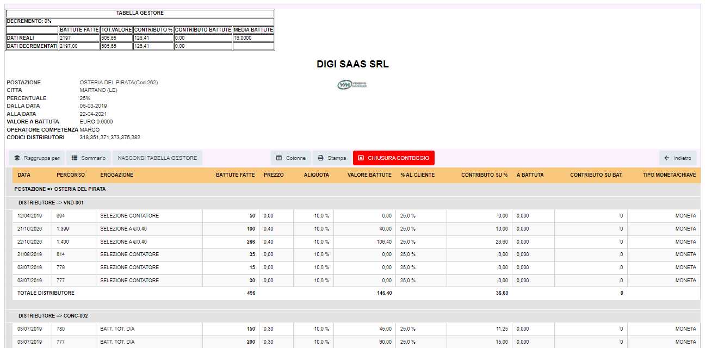Sort by TIPO MONETA/CHIAVE column header
This screenshot has width=706, height=348.
point(669,175)
